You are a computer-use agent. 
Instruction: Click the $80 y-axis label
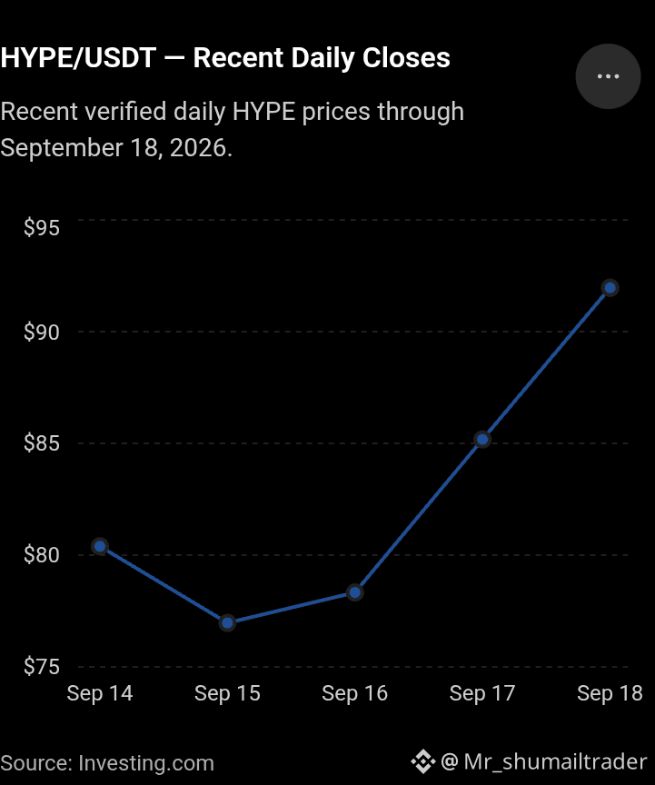coord(42,555)
